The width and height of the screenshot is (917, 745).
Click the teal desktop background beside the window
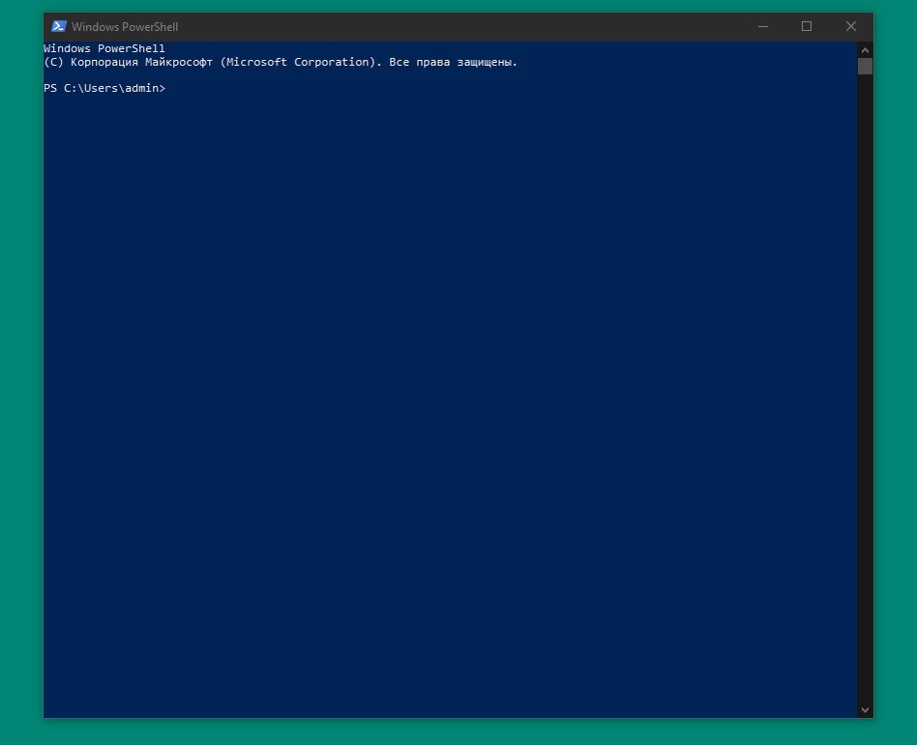click(19, 387)
